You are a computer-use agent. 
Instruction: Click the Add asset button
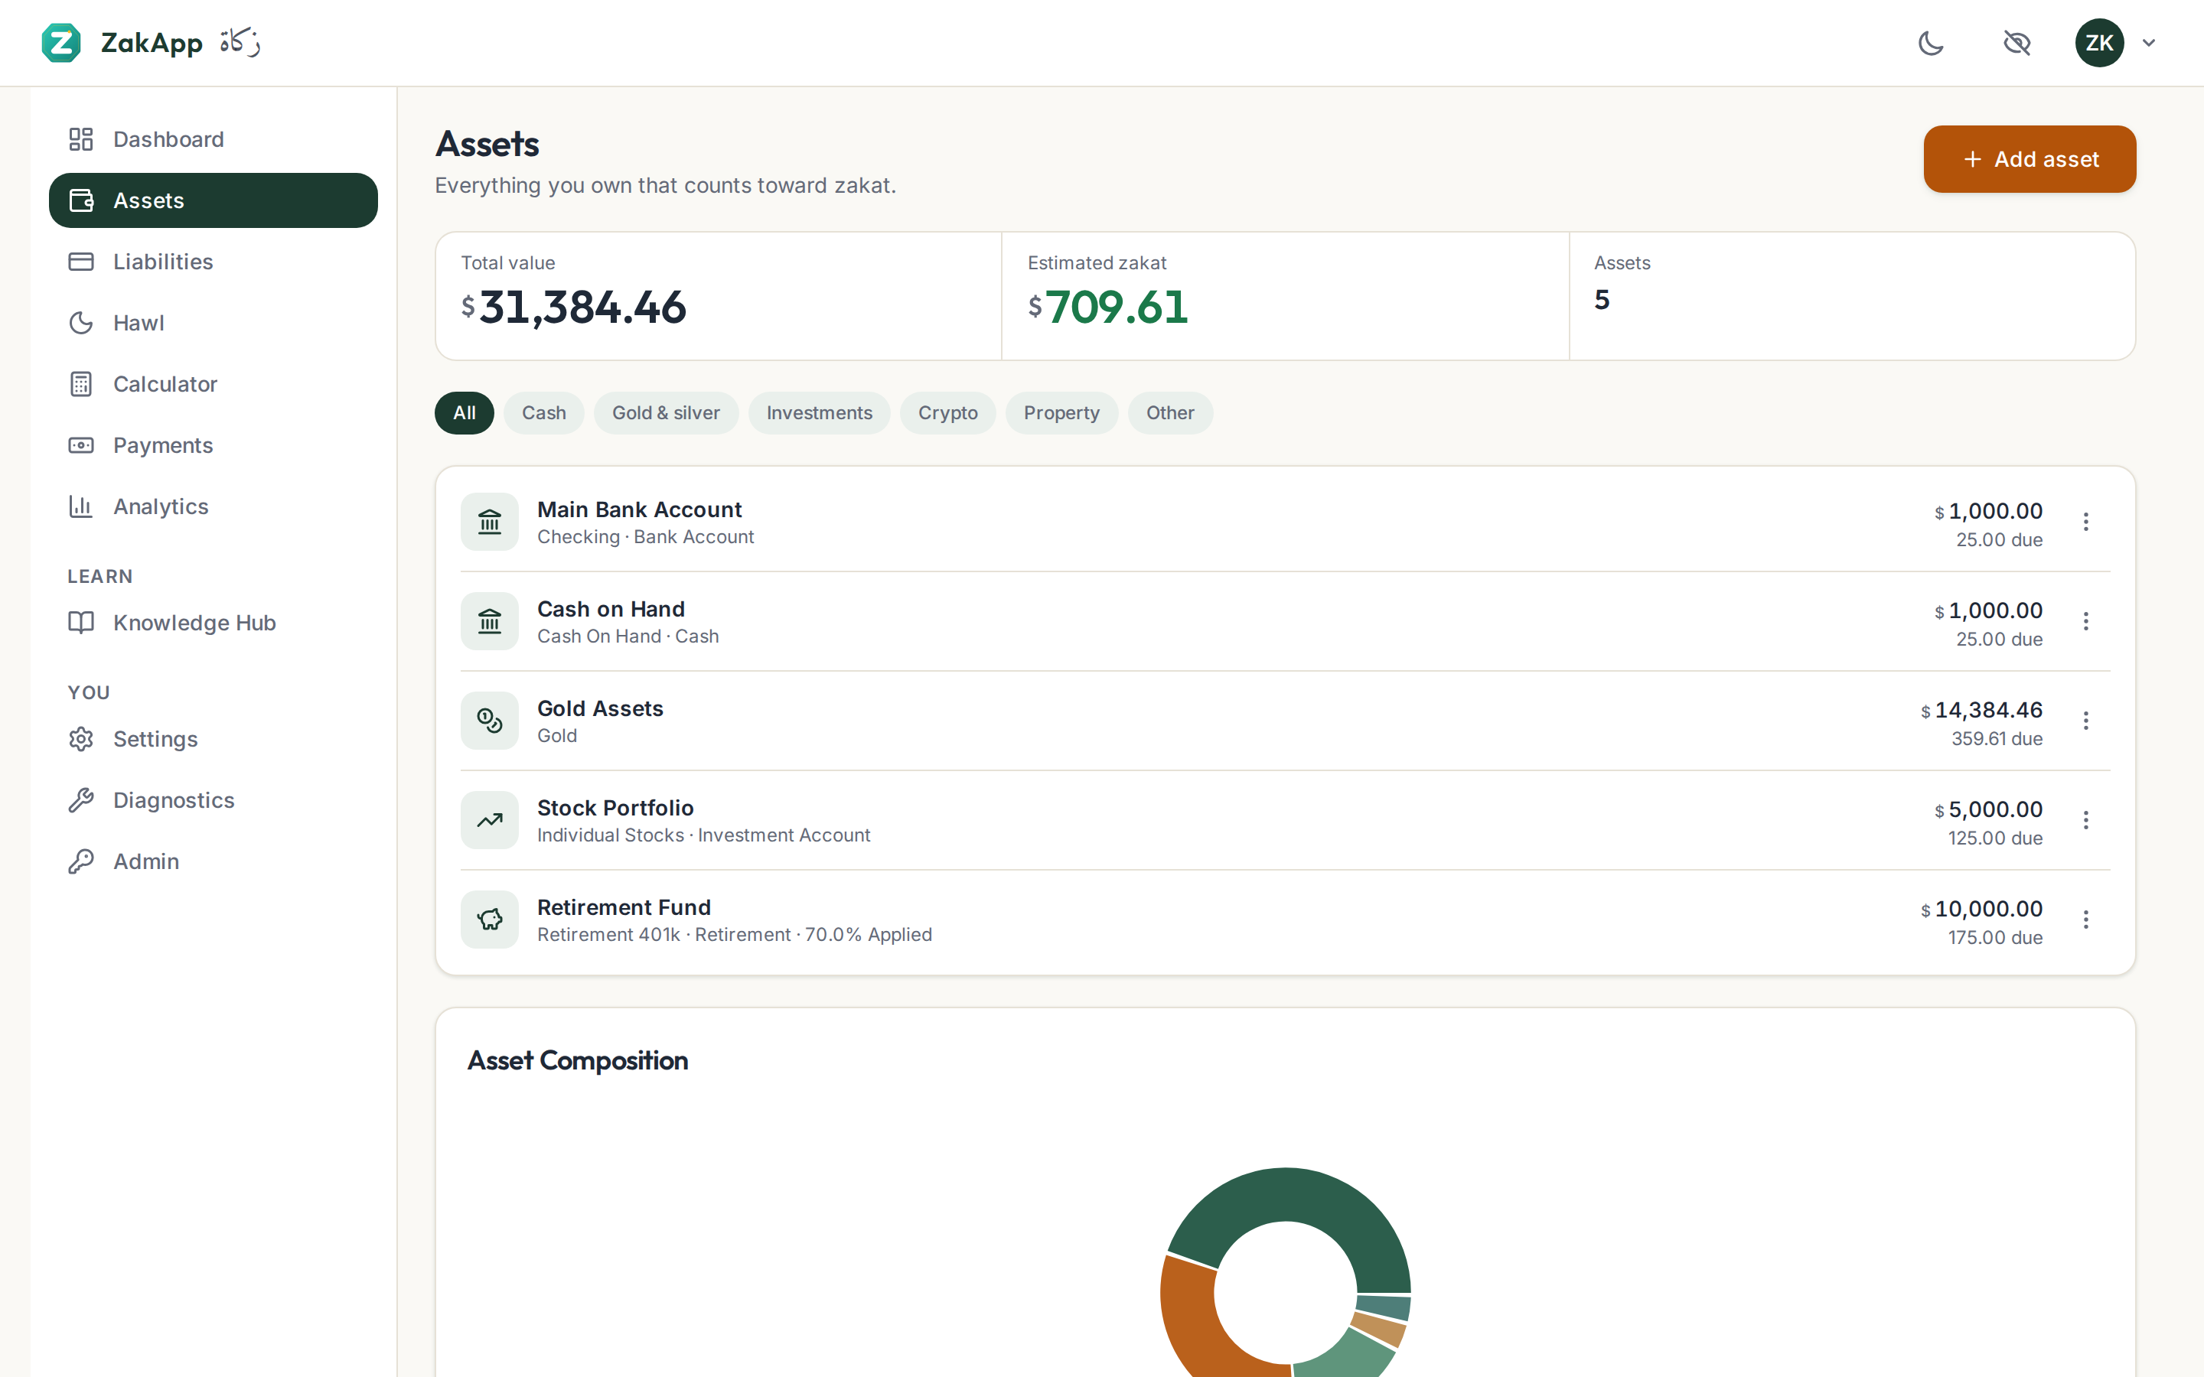(2030, 159)
